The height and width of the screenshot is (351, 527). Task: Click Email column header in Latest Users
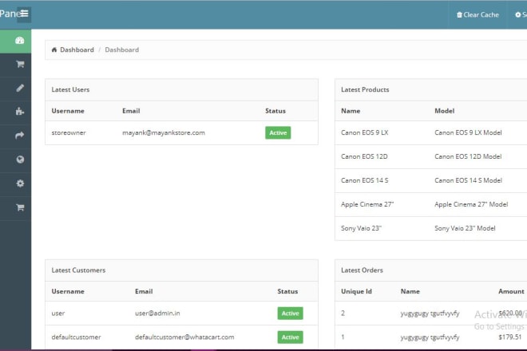[x=131, y=111]
